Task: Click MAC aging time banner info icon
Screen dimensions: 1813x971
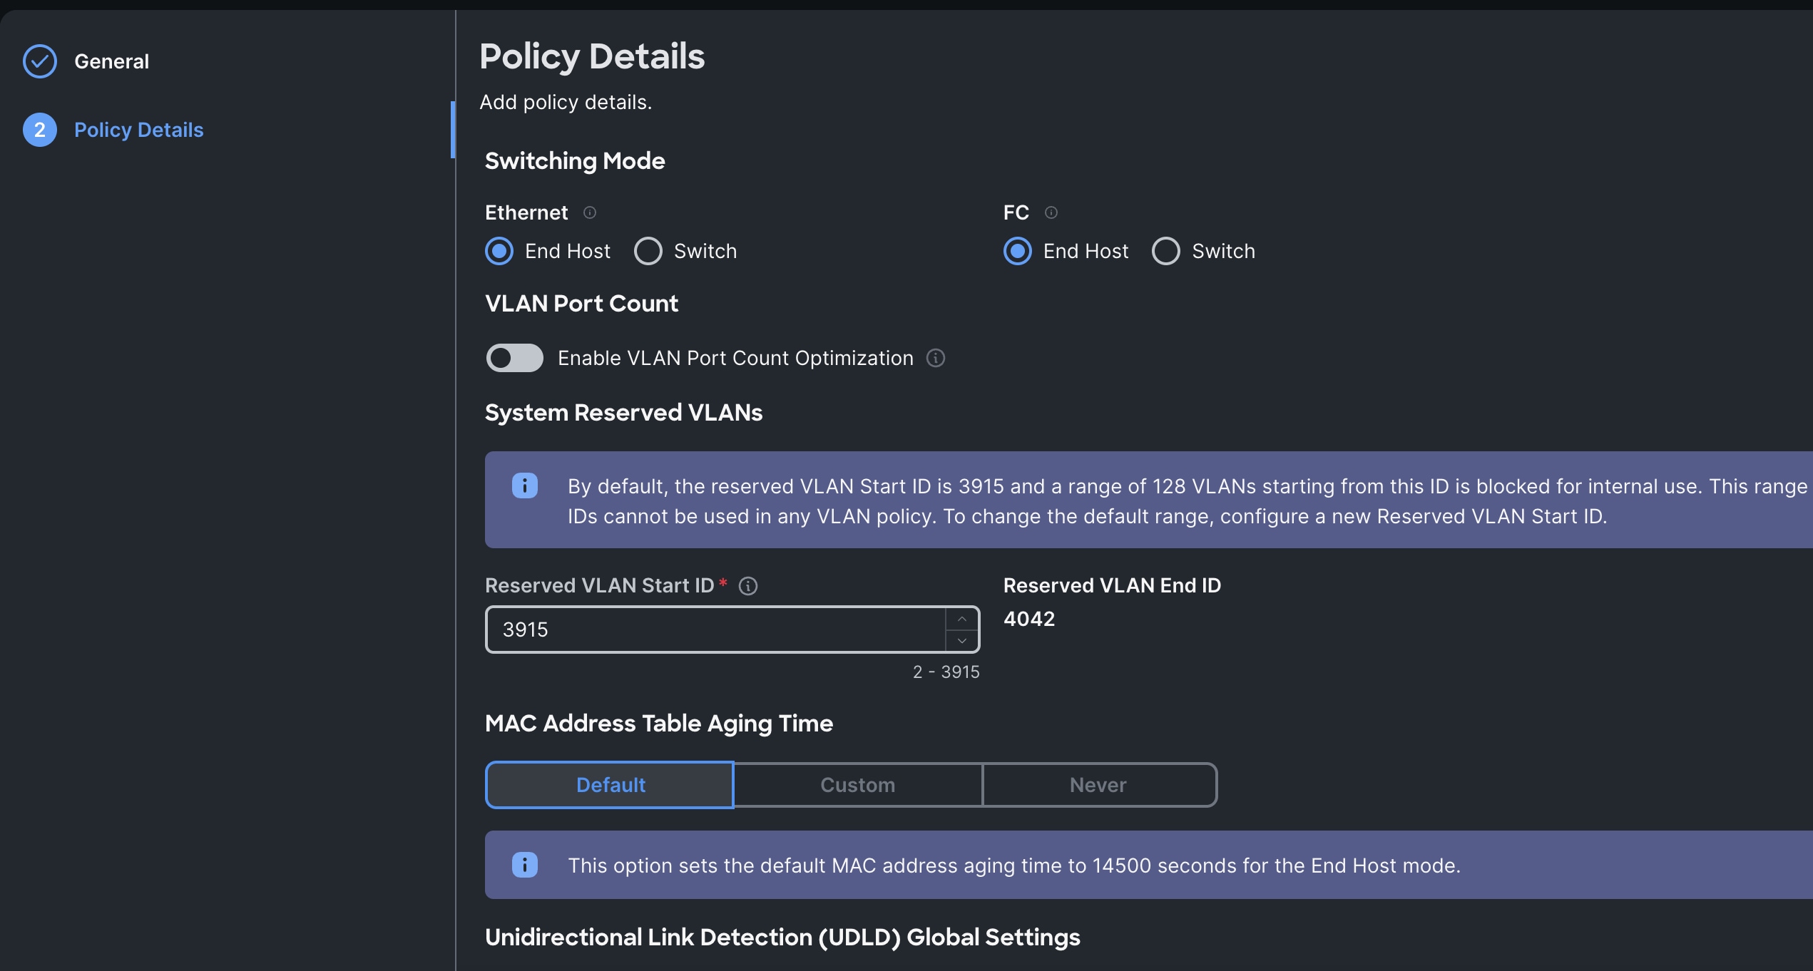Action: pos(525,865)
